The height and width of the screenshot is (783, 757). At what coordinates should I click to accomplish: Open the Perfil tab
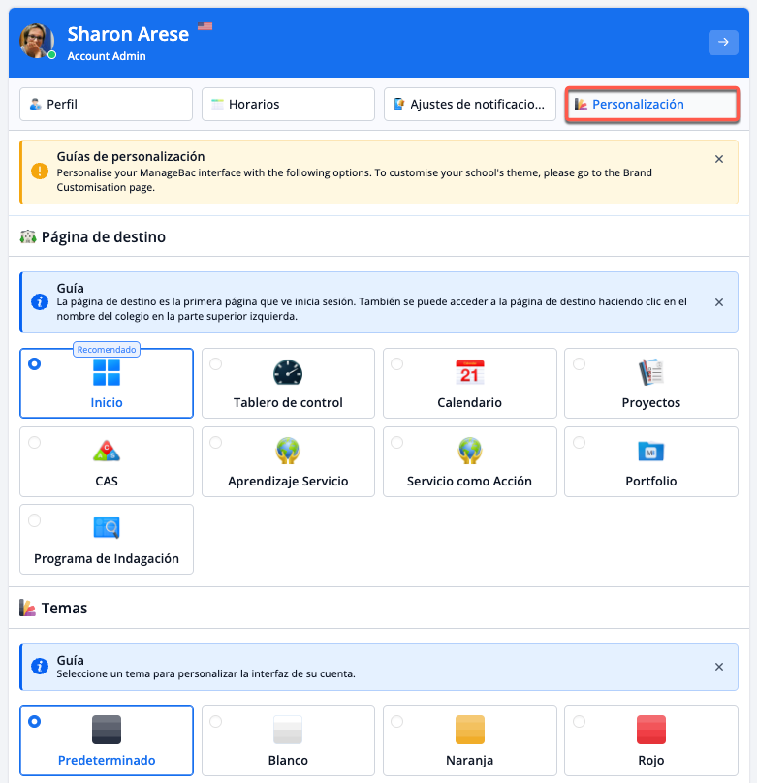point(106,105)
